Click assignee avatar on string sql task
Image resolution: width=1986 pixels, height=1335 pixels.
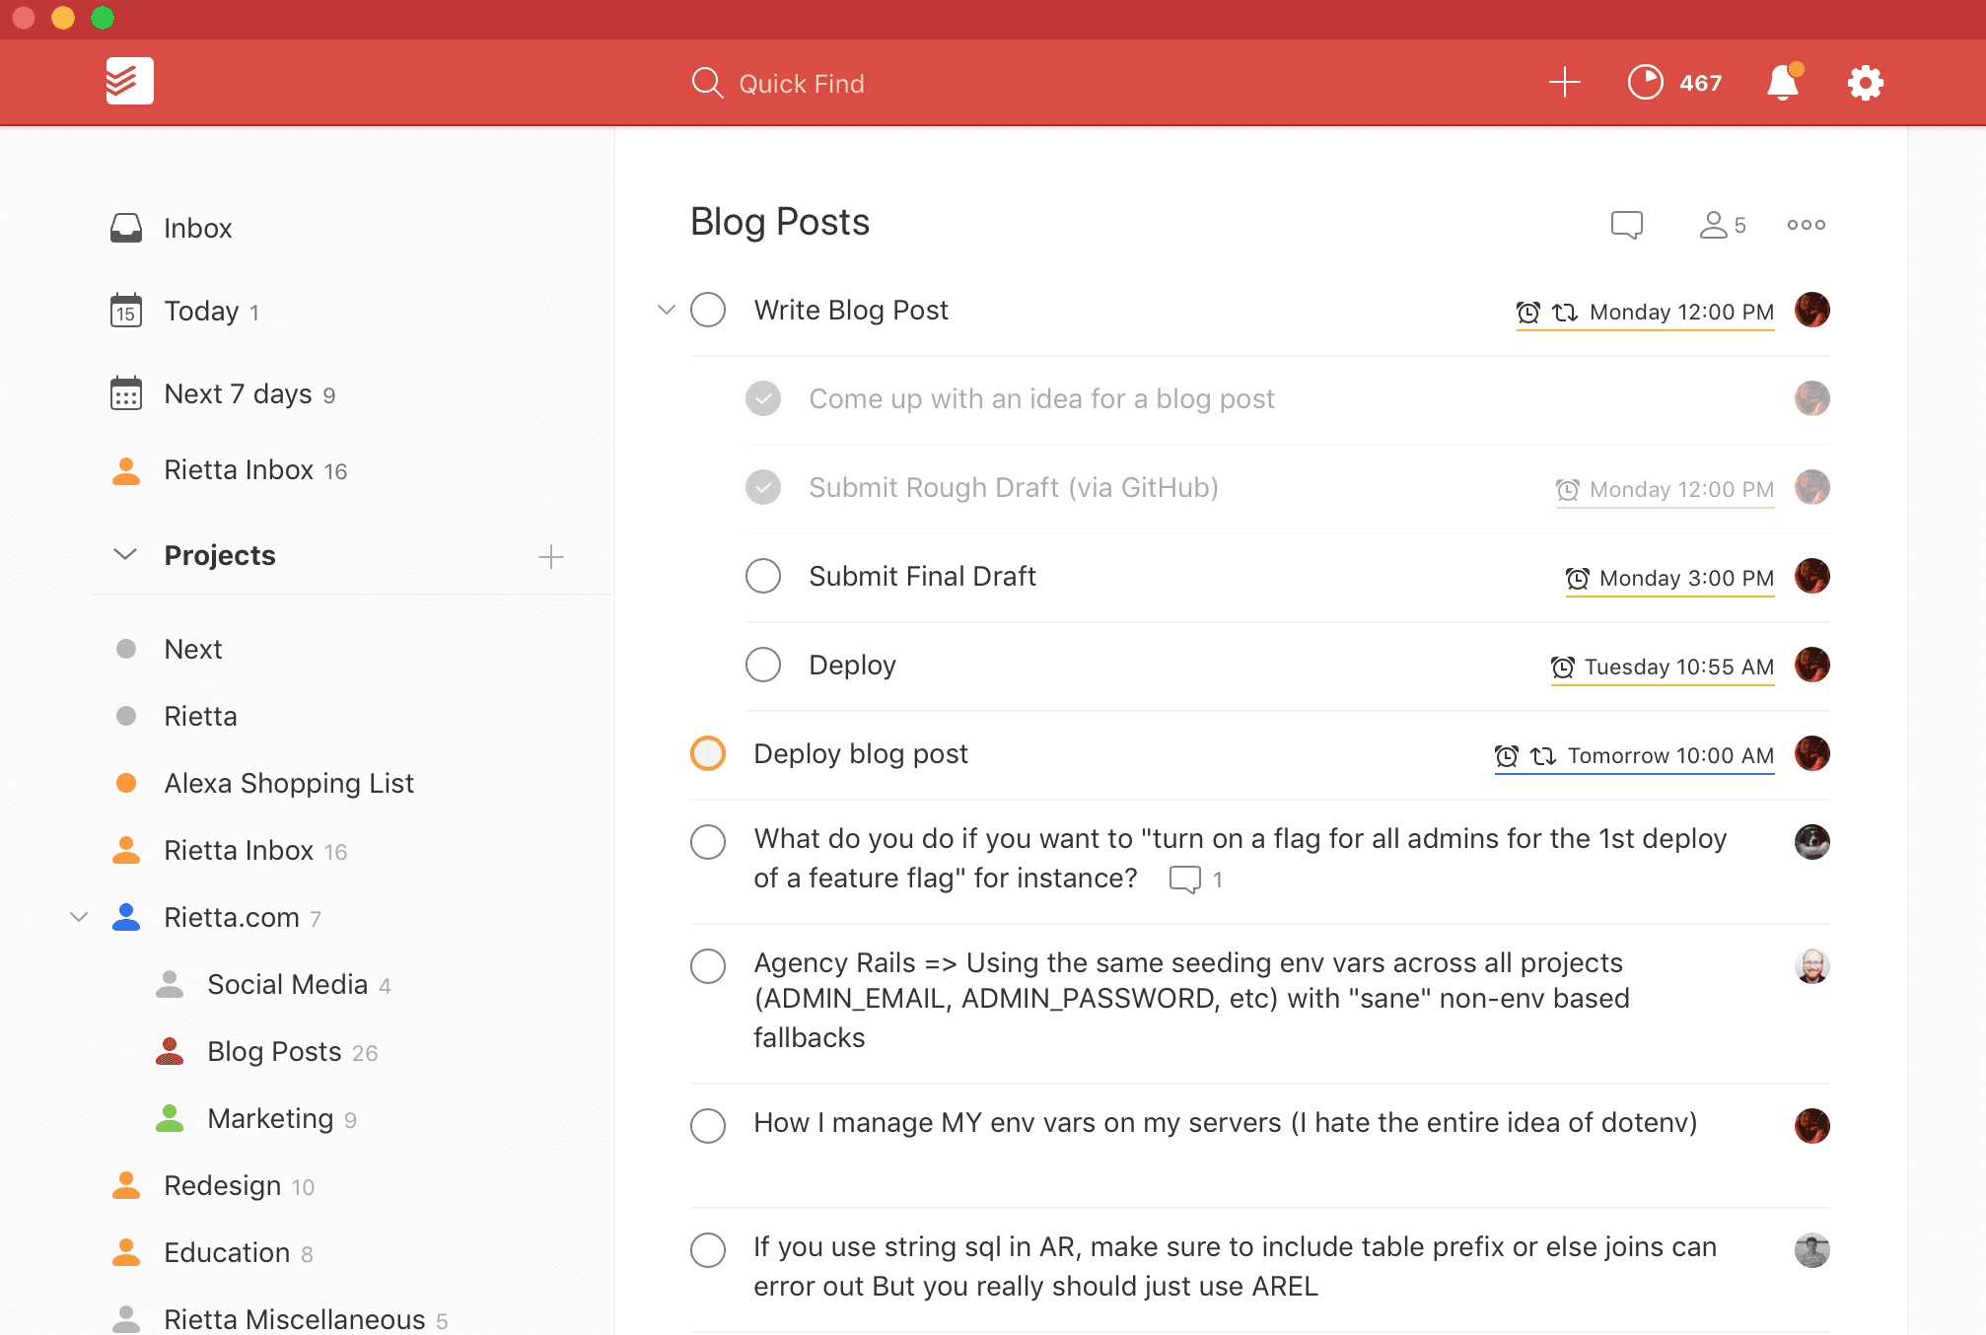1812,1249
